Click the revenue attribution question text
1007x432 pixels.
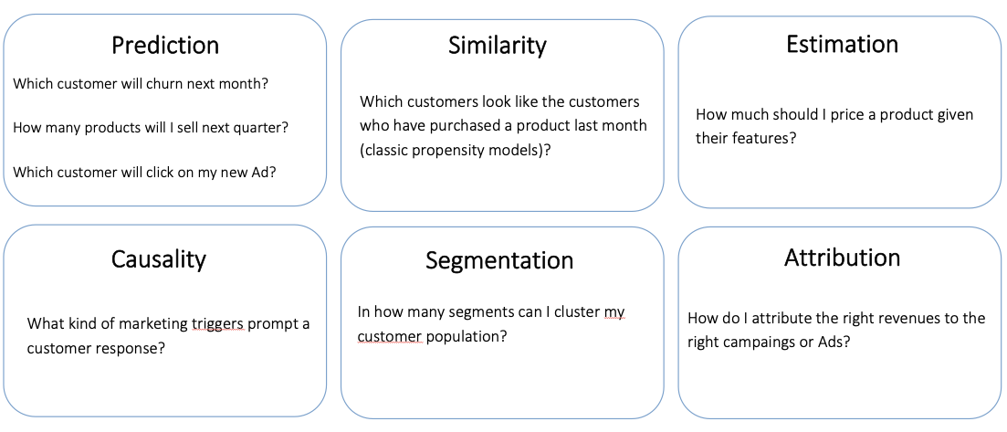[x=835, y=319]
